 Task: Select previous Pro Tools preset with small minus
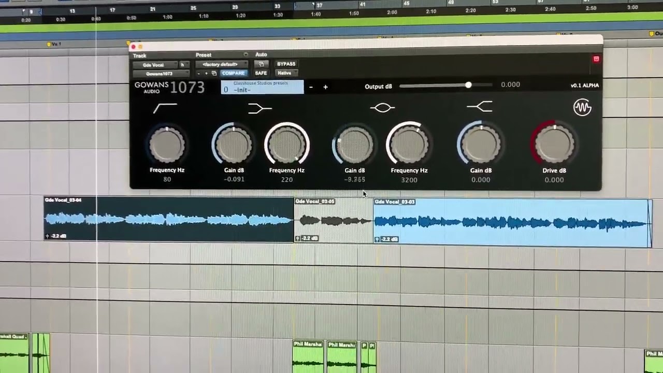198,74
